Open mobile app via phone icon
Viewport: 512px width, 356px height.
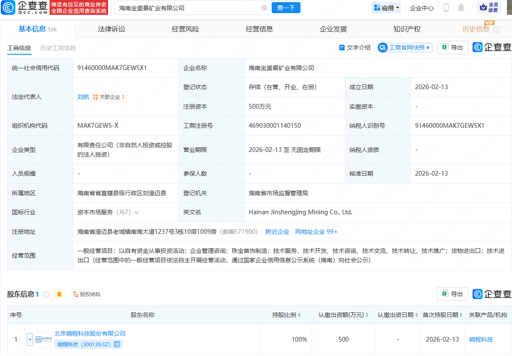[446, 7]
